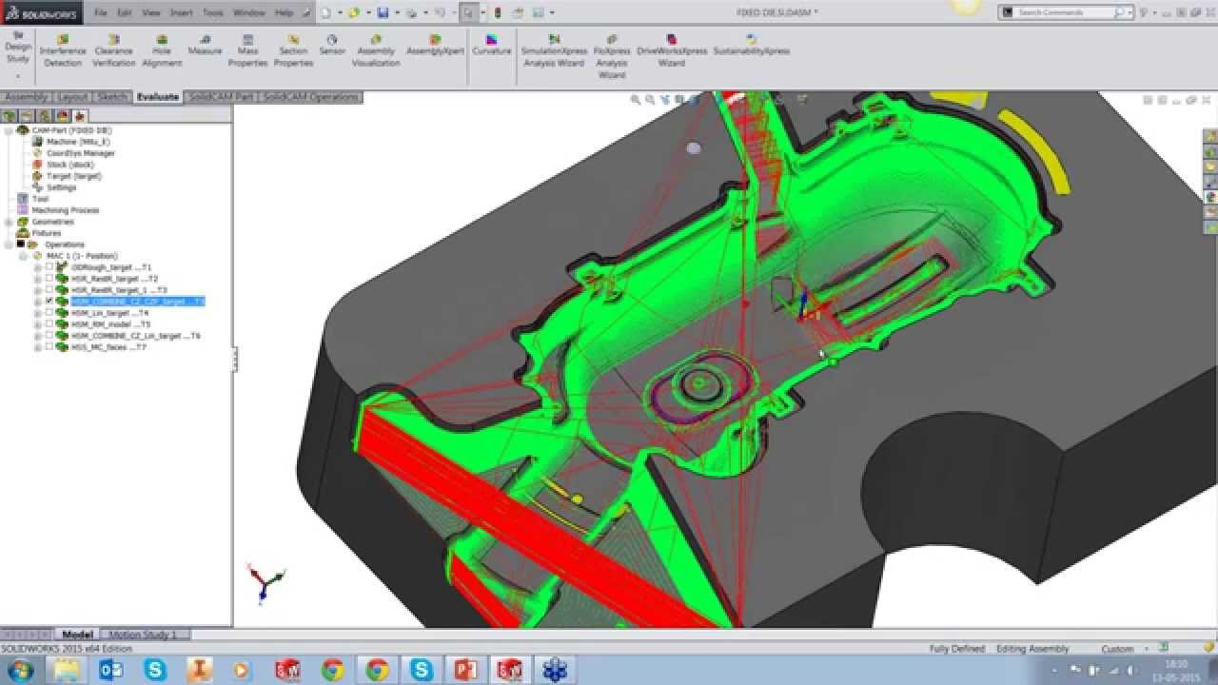Expand the Geometries tree node
1218x685 pixels.
tap(9, 222)
